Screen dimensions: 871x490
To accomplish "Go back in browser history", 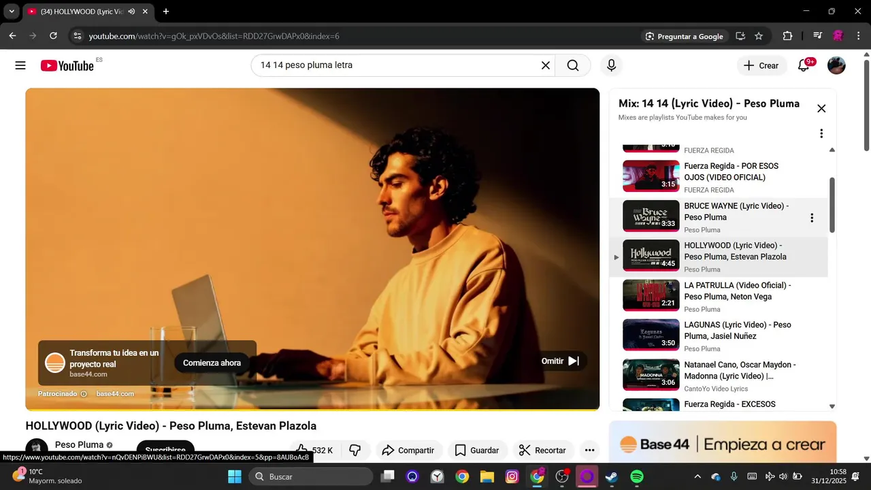I will (12, 36).
